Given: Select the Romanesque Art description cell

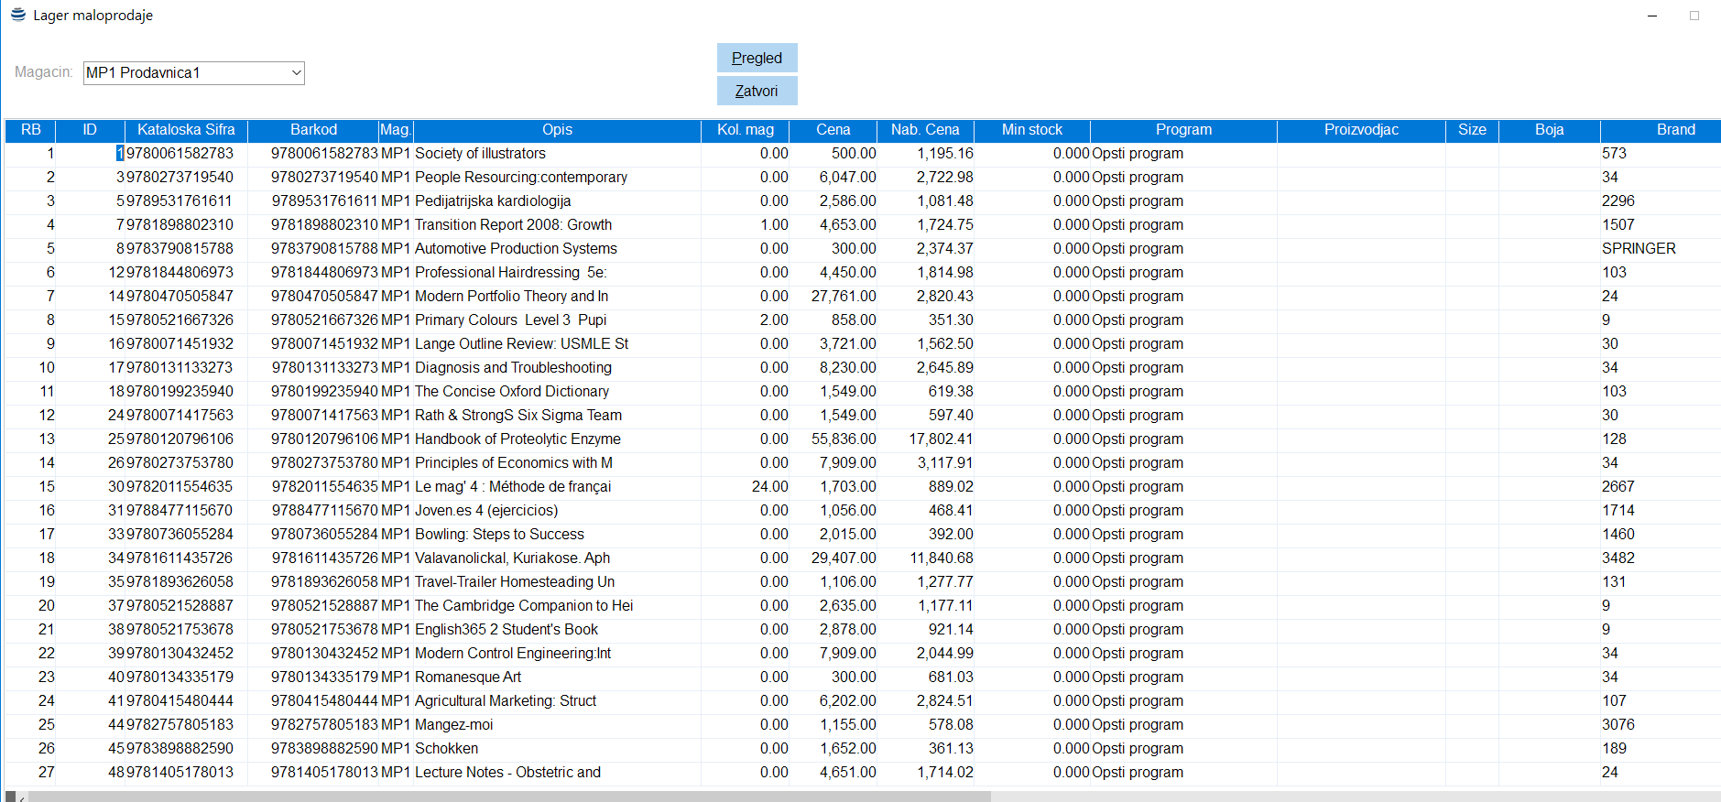Looking at the screenshot, I should click(x=468, y=677).
